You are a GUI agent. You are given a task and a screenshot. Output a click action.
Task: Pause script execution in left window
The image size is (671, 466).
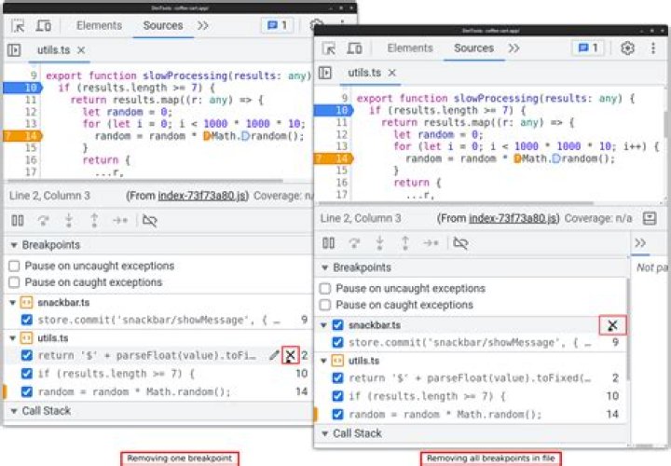tap(18, 221)
